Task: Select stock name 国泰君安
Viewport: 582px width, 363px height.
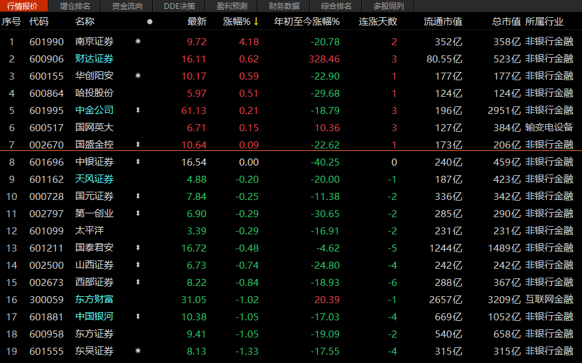Action: pyautogui.click(x=94, y=248)
